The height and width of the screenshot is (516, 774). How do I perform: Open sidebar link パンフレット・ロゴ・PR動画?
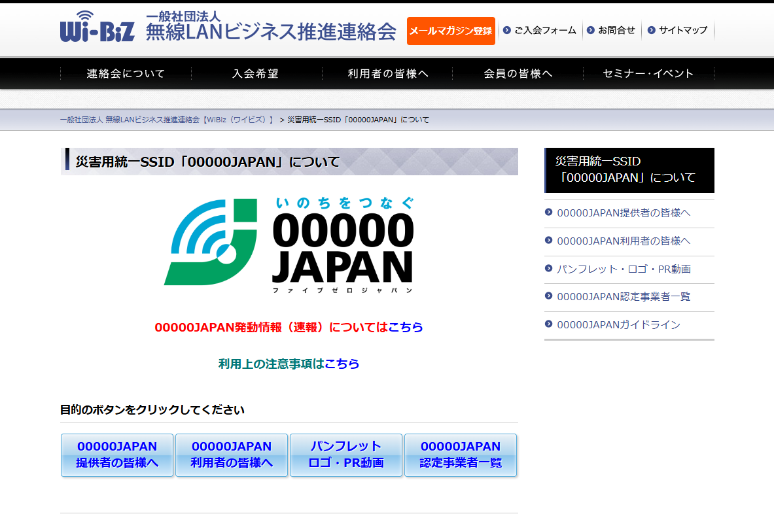click(624, 269)
